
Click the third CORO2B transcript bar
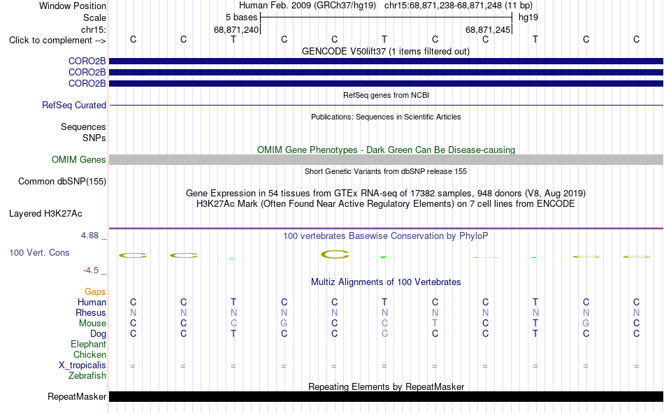pos(386,83)
